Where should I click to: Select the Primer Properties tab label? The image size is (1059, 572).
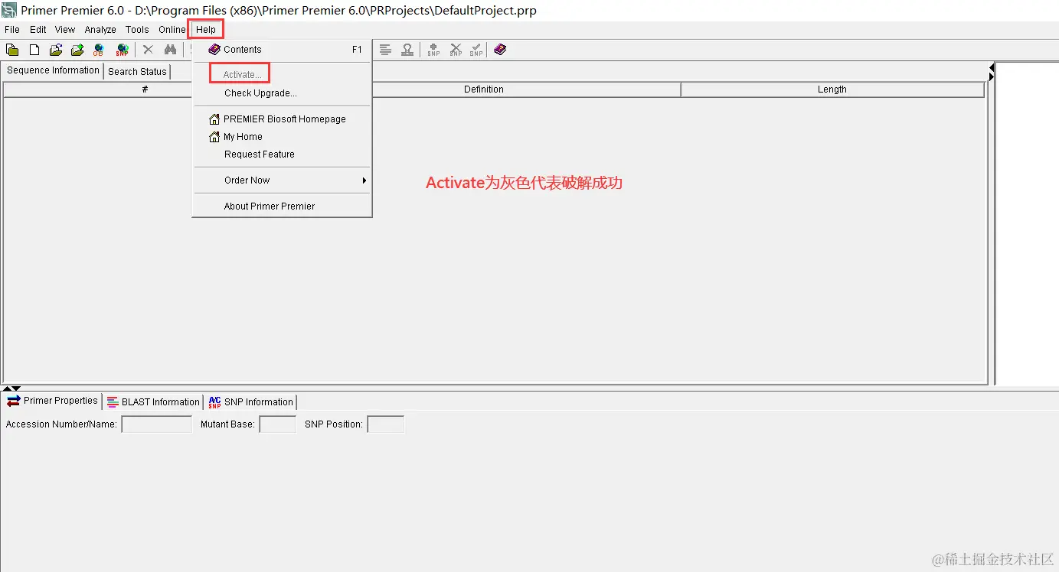60,401
